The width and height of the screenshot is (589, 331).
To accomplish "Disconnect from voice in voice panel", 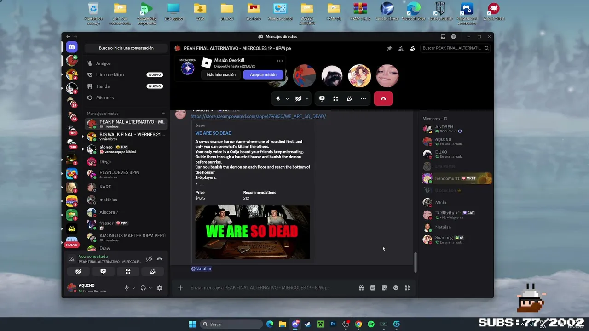I will pyautogui.click(x=160, y=259).
